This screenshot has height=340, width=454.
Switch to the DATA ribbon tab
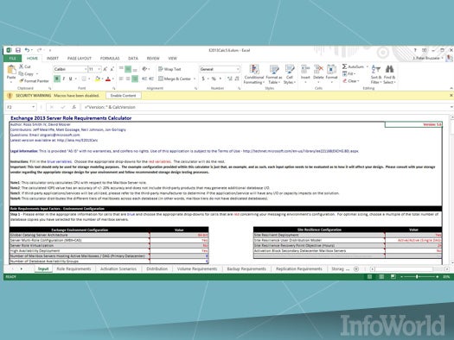coord(133,58)
